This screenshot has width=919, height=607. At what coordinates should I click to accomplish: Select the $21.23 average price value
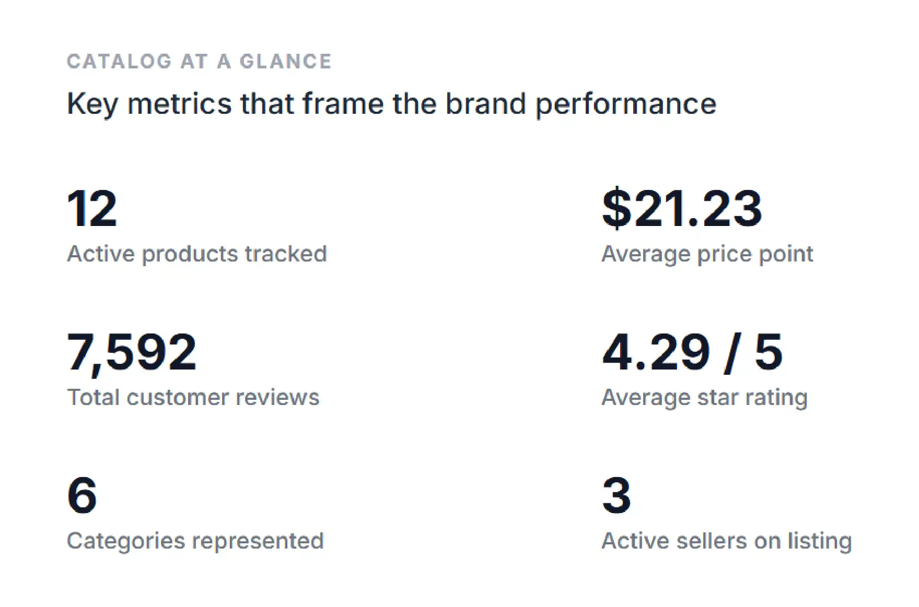click(682, 209)
